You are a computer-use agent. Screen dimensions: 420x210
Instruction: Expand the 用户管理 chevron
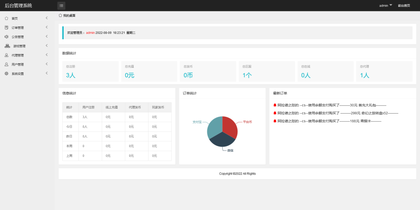[47, 64]
